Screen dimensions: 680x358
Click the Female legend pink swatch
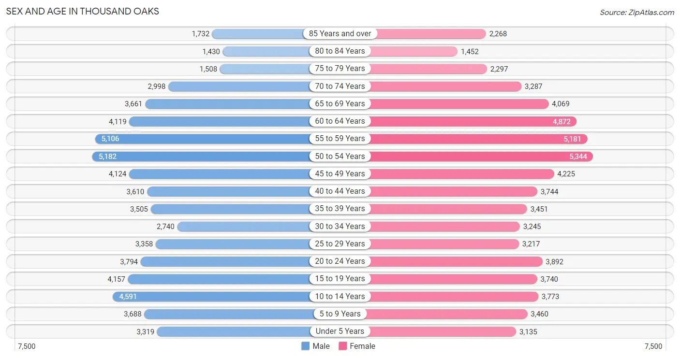point(343,346)
